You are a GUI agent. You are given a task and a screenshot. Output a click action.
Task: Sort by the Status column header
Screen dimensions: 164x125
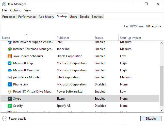(x=106, y=37)
